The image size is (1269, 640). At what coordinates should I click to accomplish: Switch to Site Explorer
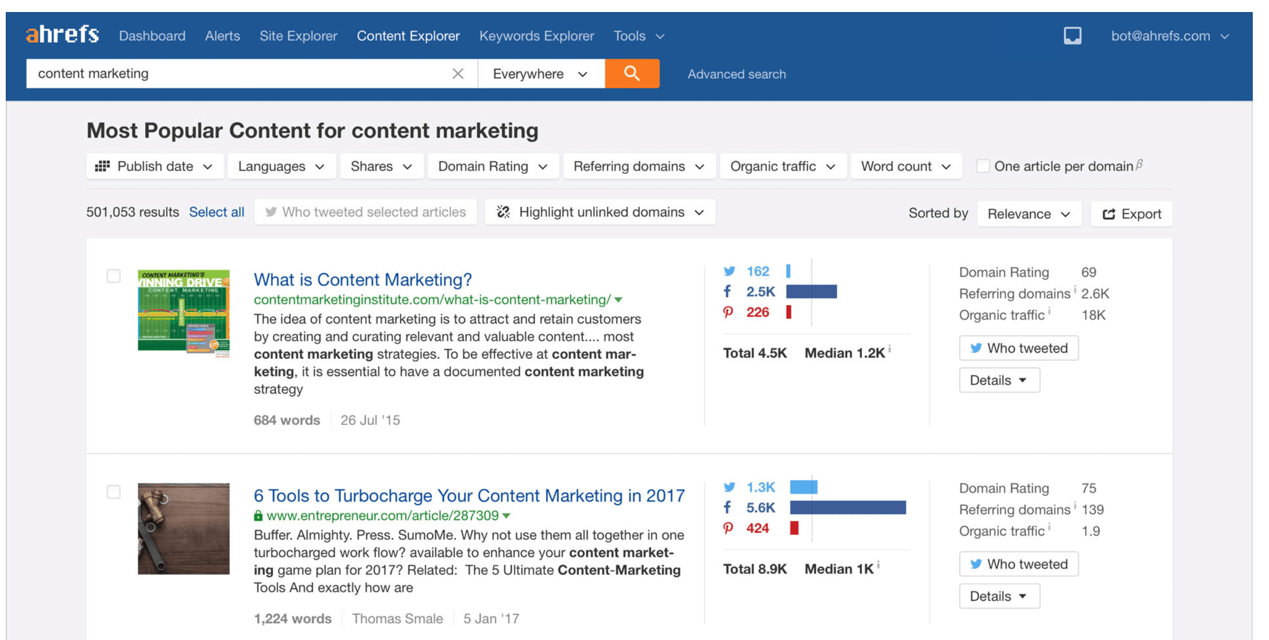coord(299,36)
